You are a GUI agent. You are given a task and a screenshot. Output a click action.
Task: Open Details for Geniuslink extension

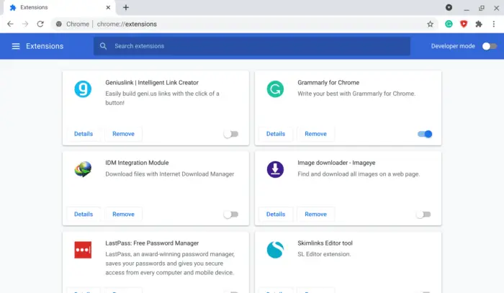point(84,134)
